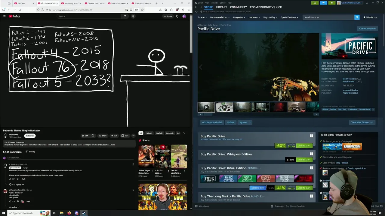The image size is (385, 216).
Task: View Your Queue on Steam
Action: [x=362, y=122]
